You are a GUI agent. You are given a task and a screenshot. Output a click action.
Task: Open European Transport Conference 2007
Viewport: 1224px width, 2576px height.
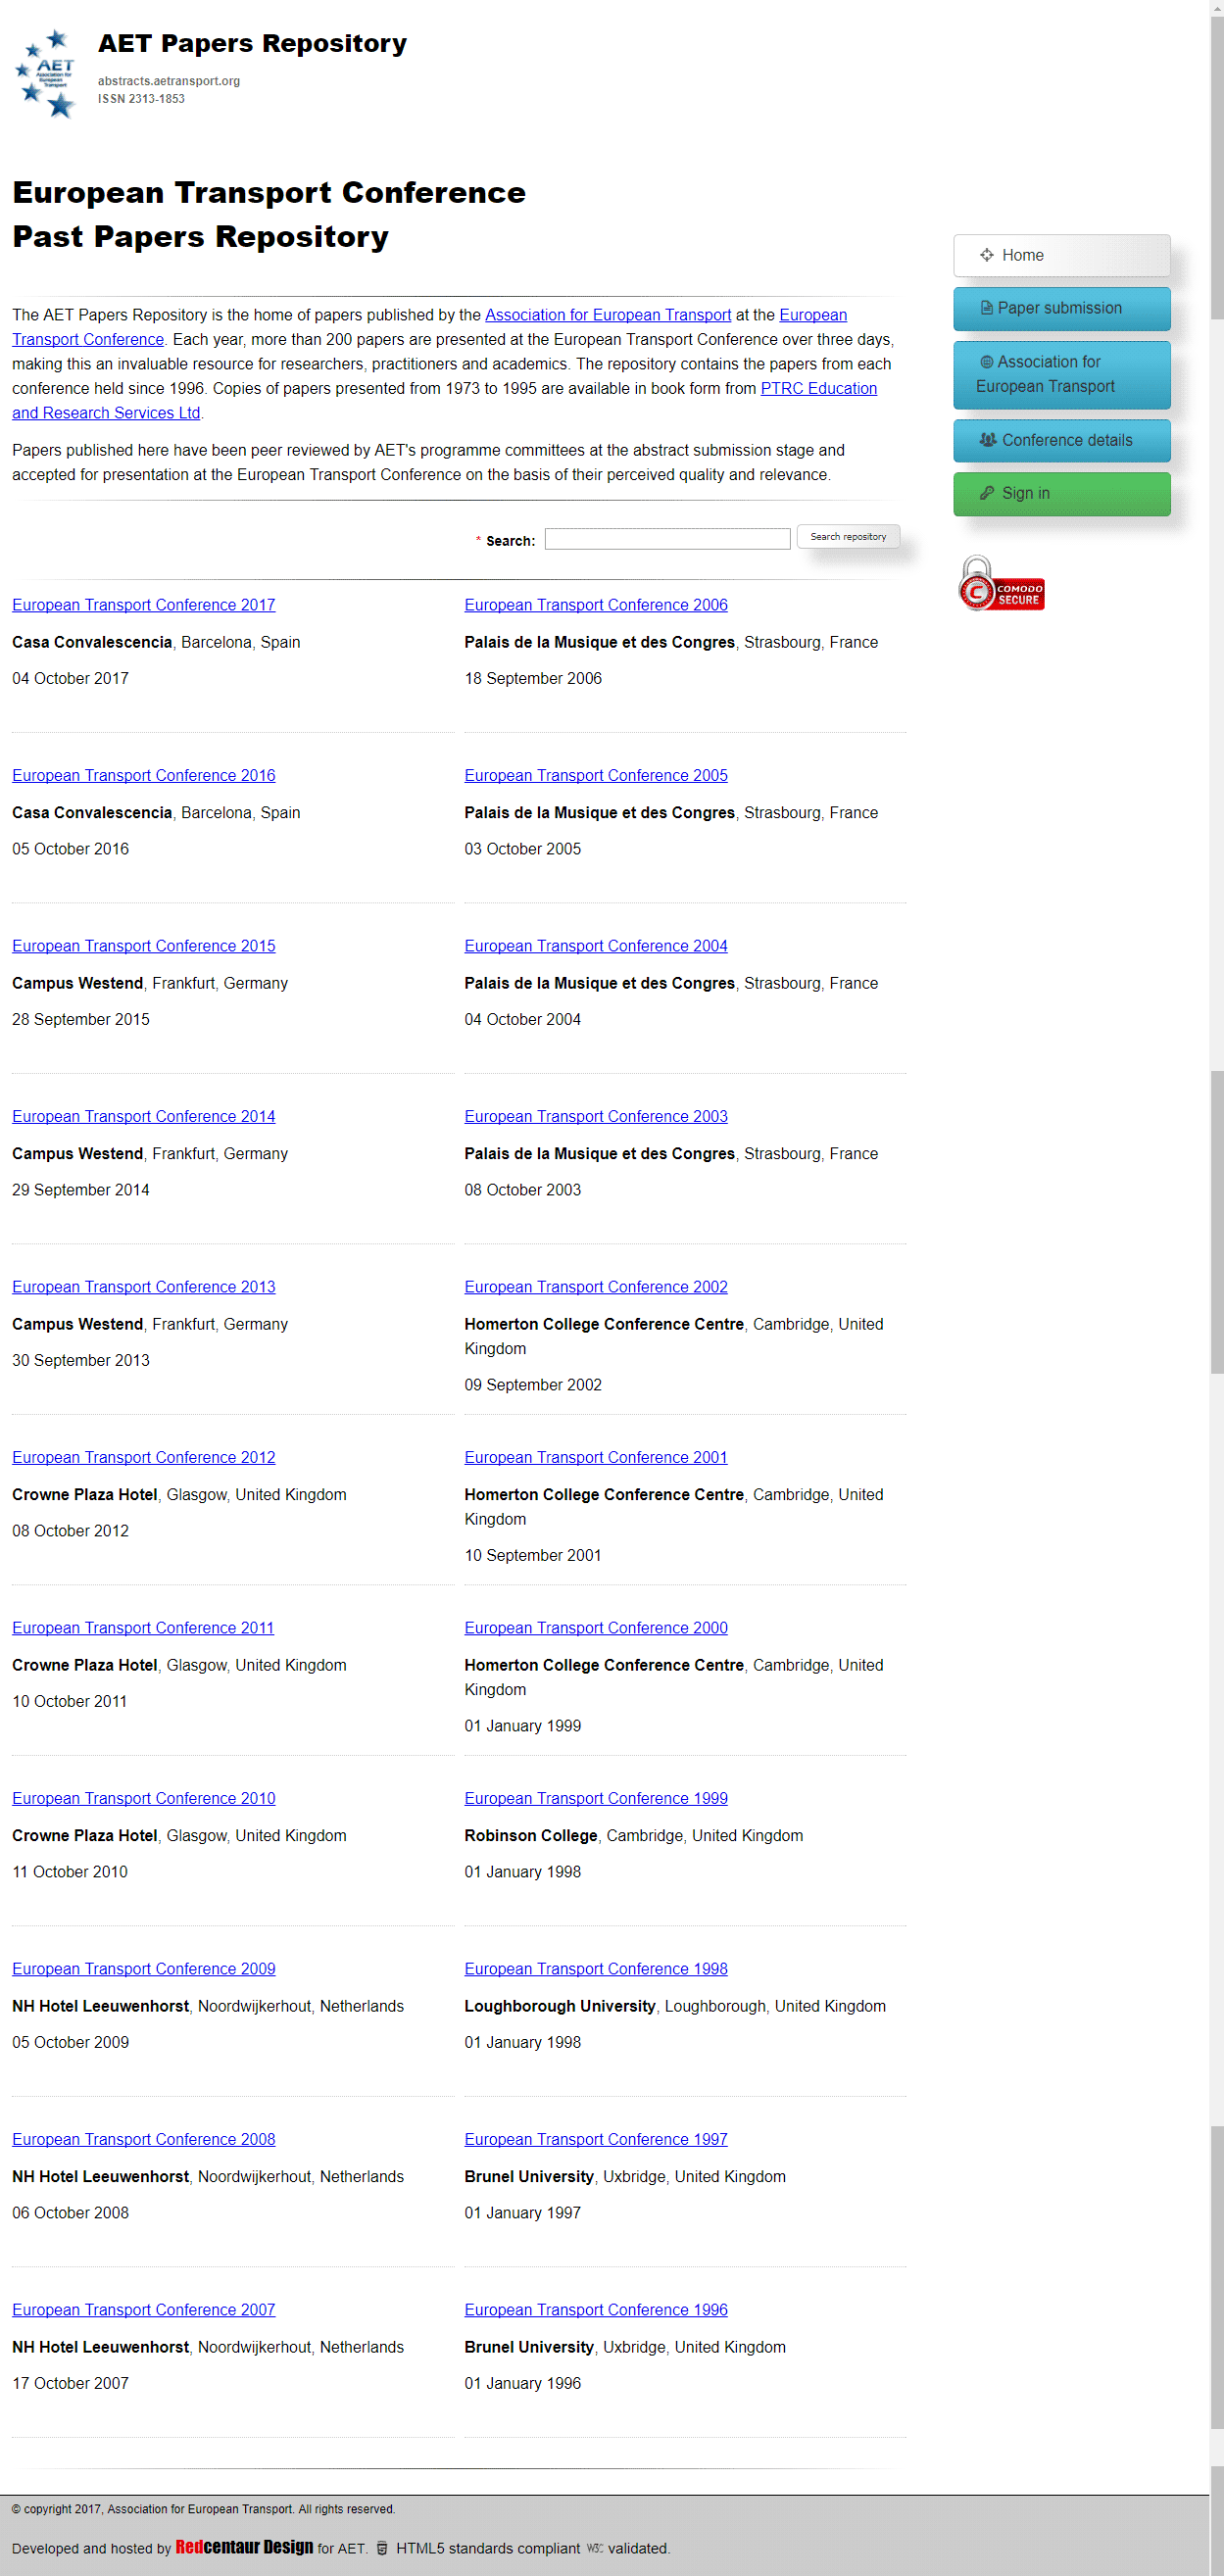144,2310
